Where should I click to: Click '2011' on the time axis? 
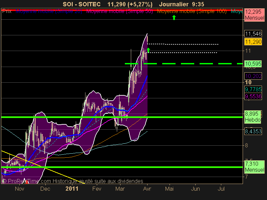coord(72,189)
